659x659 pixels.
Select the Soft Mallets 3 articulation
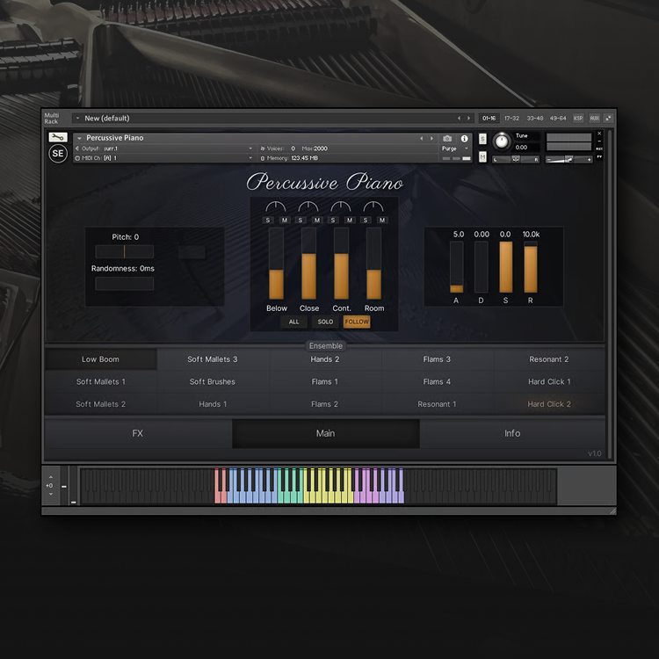point(213,359)
